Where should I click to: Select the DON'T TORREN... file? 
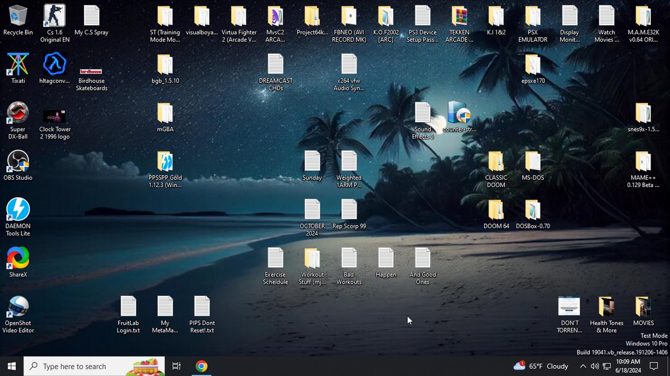pyautogui.click(x=569, y=315)
